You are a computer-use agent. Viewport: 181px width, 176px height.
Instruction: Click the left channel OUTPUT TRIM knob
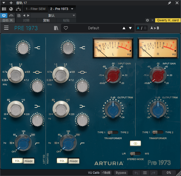pos(113,109)
